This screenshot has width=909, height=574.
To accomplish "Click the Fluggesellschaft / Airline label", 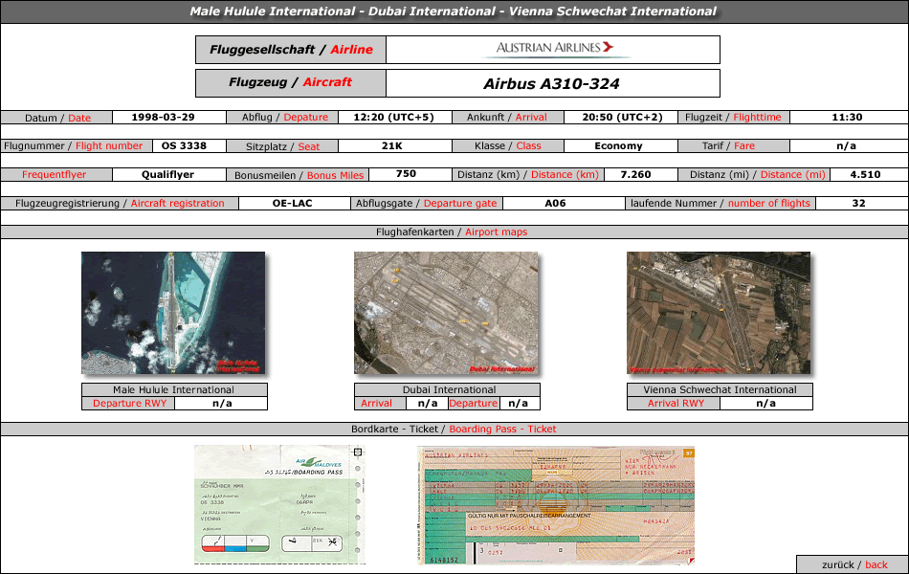I will pyautogui.click(x=291, y=50).
